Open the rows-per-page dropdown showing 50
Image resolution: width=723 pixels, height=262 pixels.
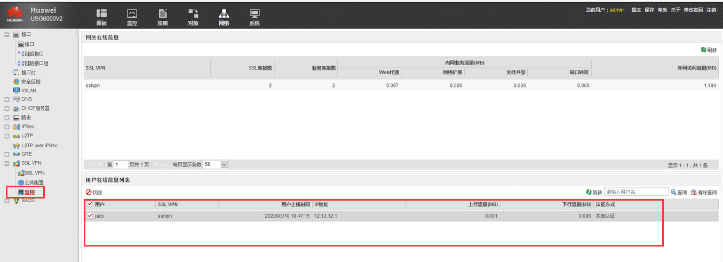point(216,165)
